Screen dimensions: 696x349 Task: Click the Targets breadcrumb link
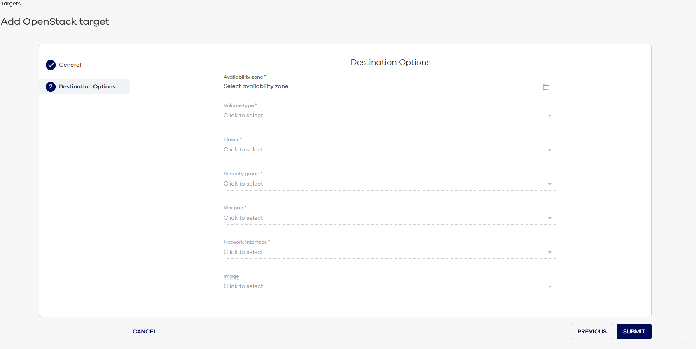pyautogui.click(x=11, y=4)
